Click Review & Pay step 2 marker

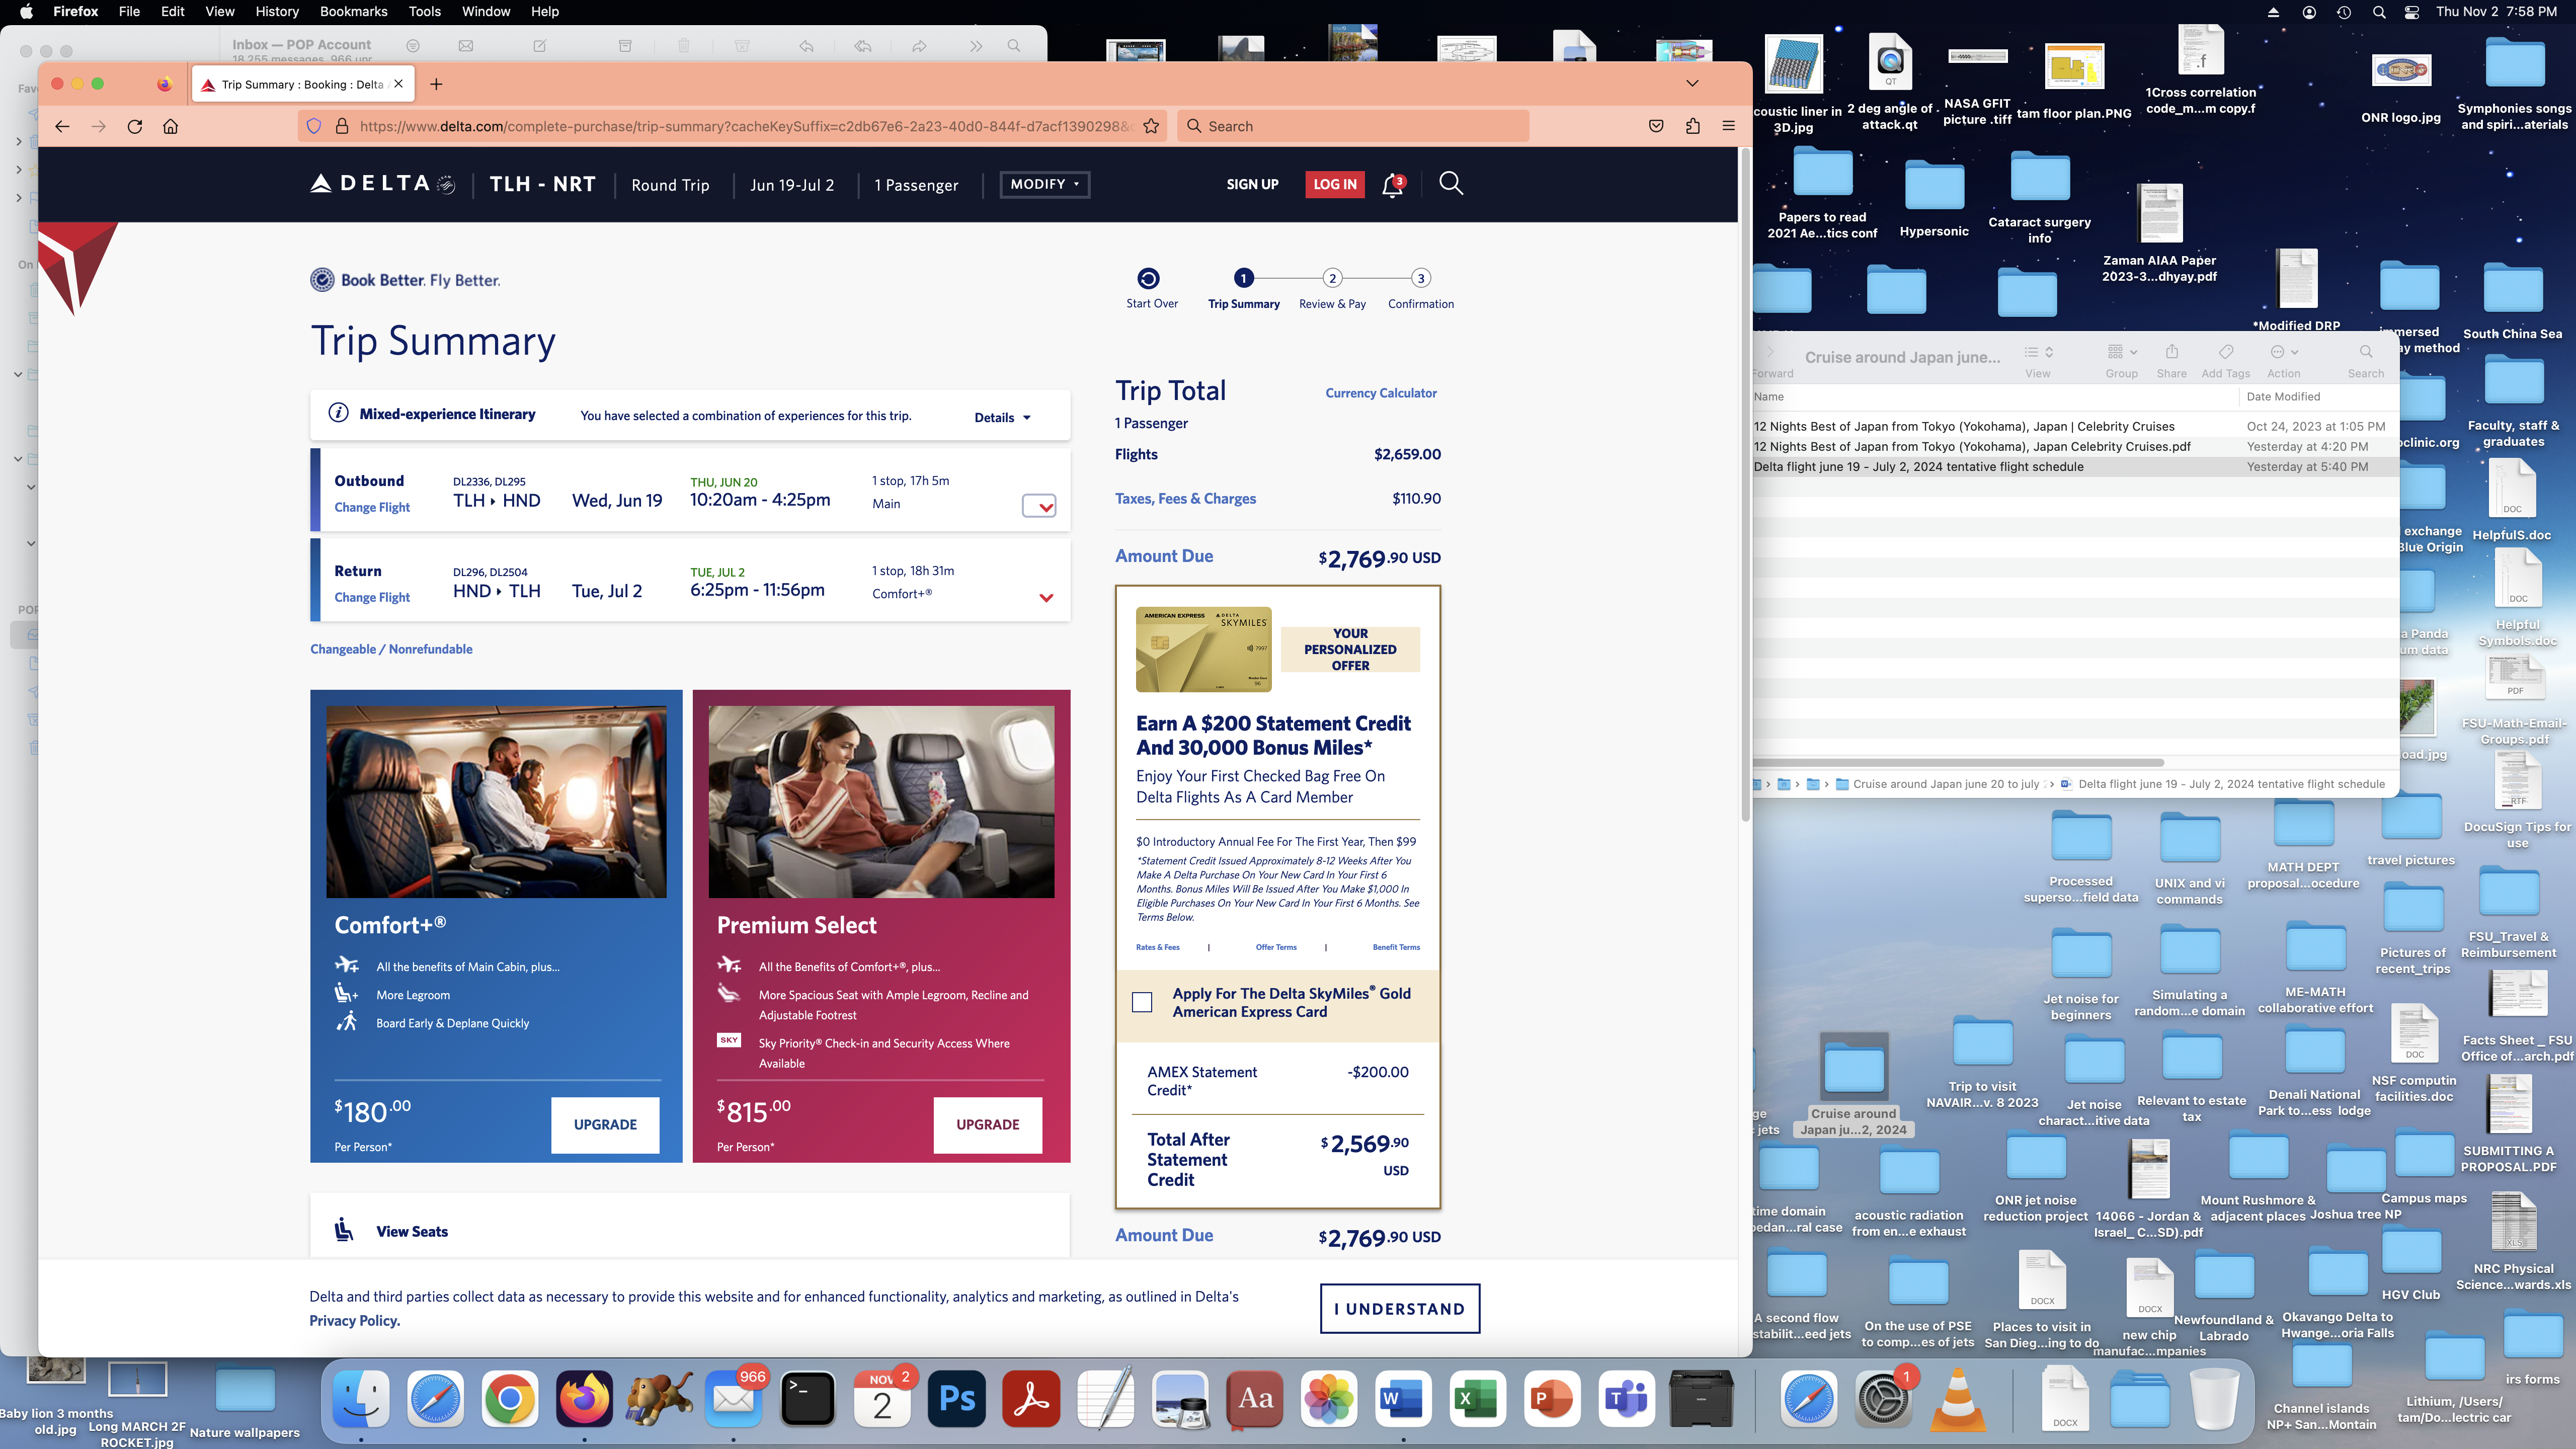(x=1332, y=278)
